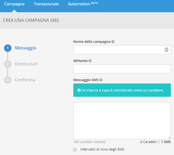This screenshot has width=174, height=155.
Task: Click the info icon in teal banner
Action: click(x=79, y=90)
